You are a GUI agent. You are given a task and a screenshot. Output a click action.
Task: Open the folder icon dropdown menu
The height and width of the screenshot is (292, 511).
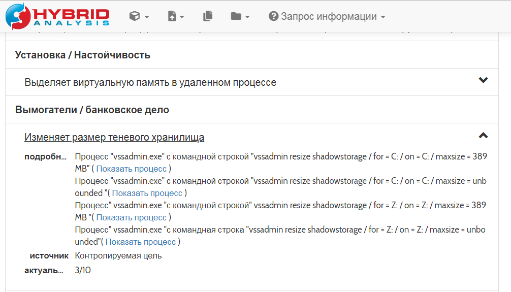tap(240, 16)
